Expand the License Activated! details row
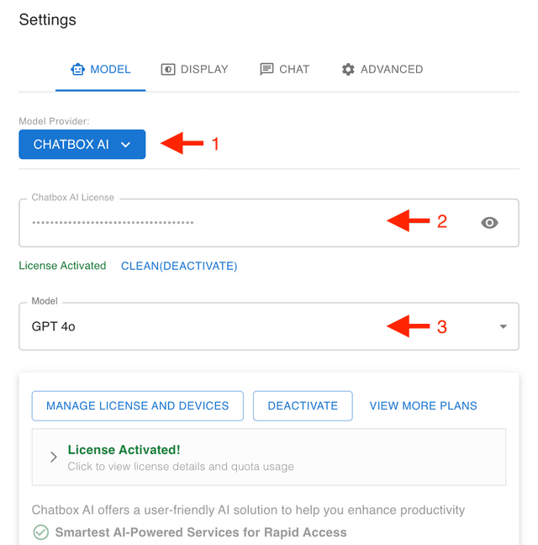Viewport: 538px width, 545px height. pyautogui.click(x=269, y=457)
